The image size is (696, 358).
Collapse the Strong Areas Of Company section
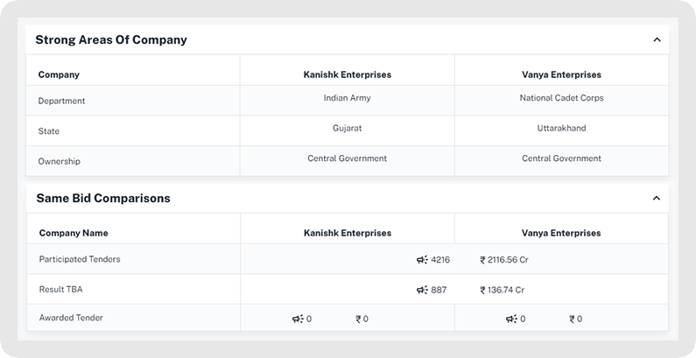point(657,39)
